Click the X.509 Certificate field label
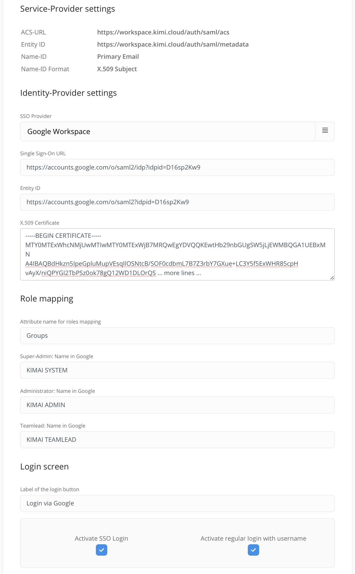 coord(40,223)
